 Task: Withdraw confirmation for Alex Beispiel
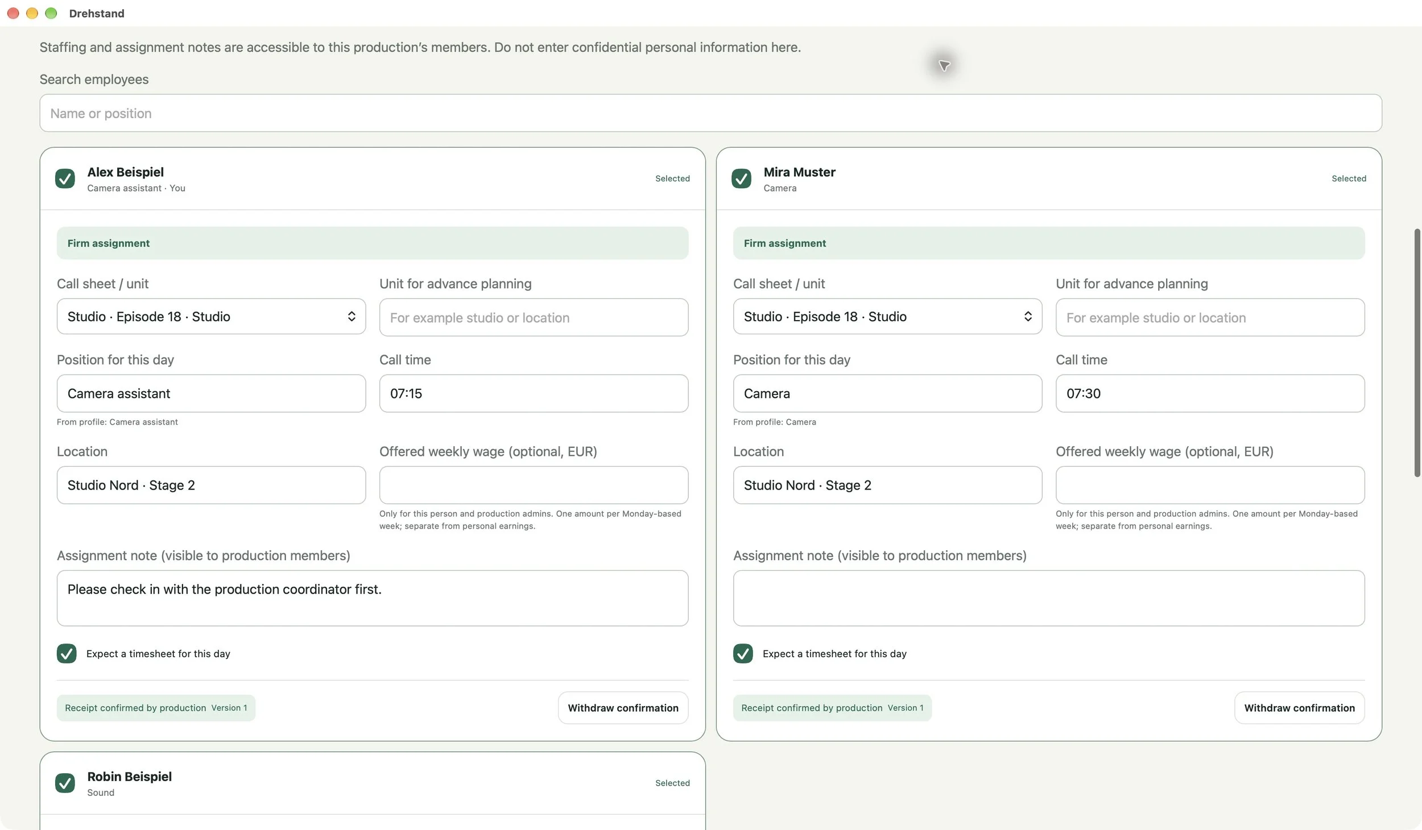(x=623, y=708)
